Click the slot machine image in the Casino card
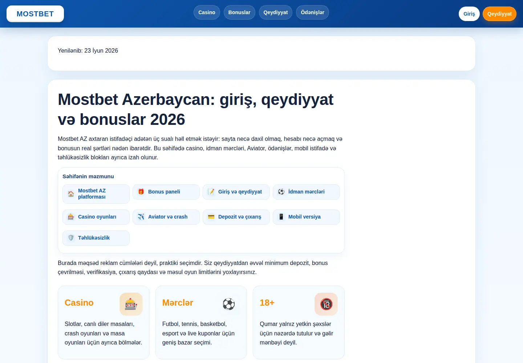523x363 pixels. (x=131, y=304)
